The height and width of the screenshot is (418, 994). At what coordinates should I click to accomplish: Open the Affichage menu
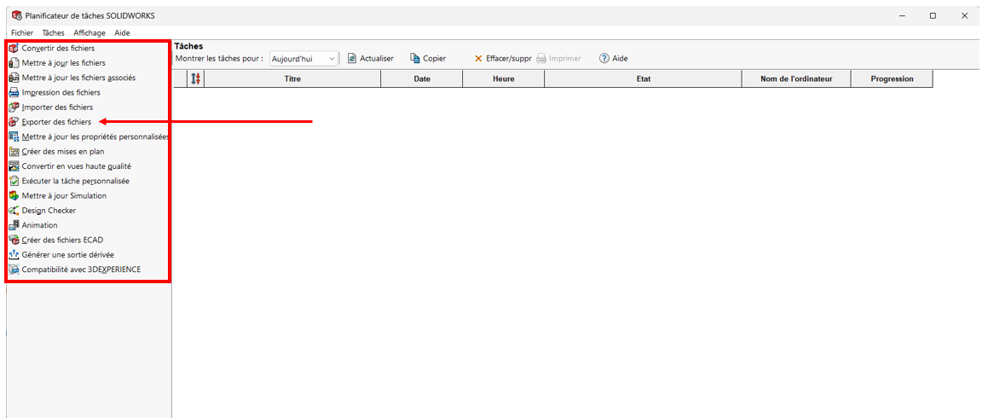(x=90, y=32)
